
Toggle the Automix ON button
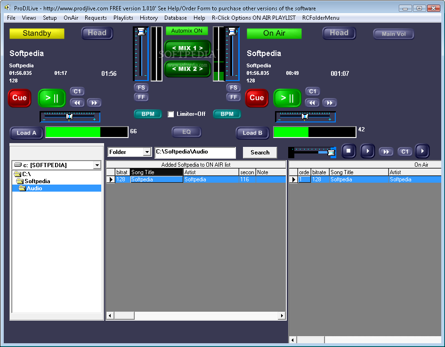187,31
